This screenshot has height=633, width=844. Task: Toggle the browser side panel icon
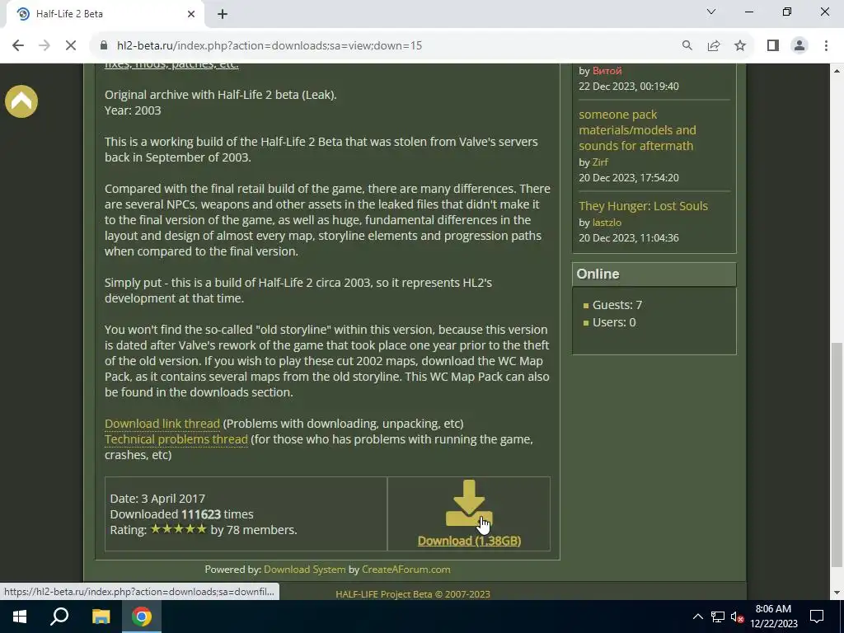click(773, 46)
